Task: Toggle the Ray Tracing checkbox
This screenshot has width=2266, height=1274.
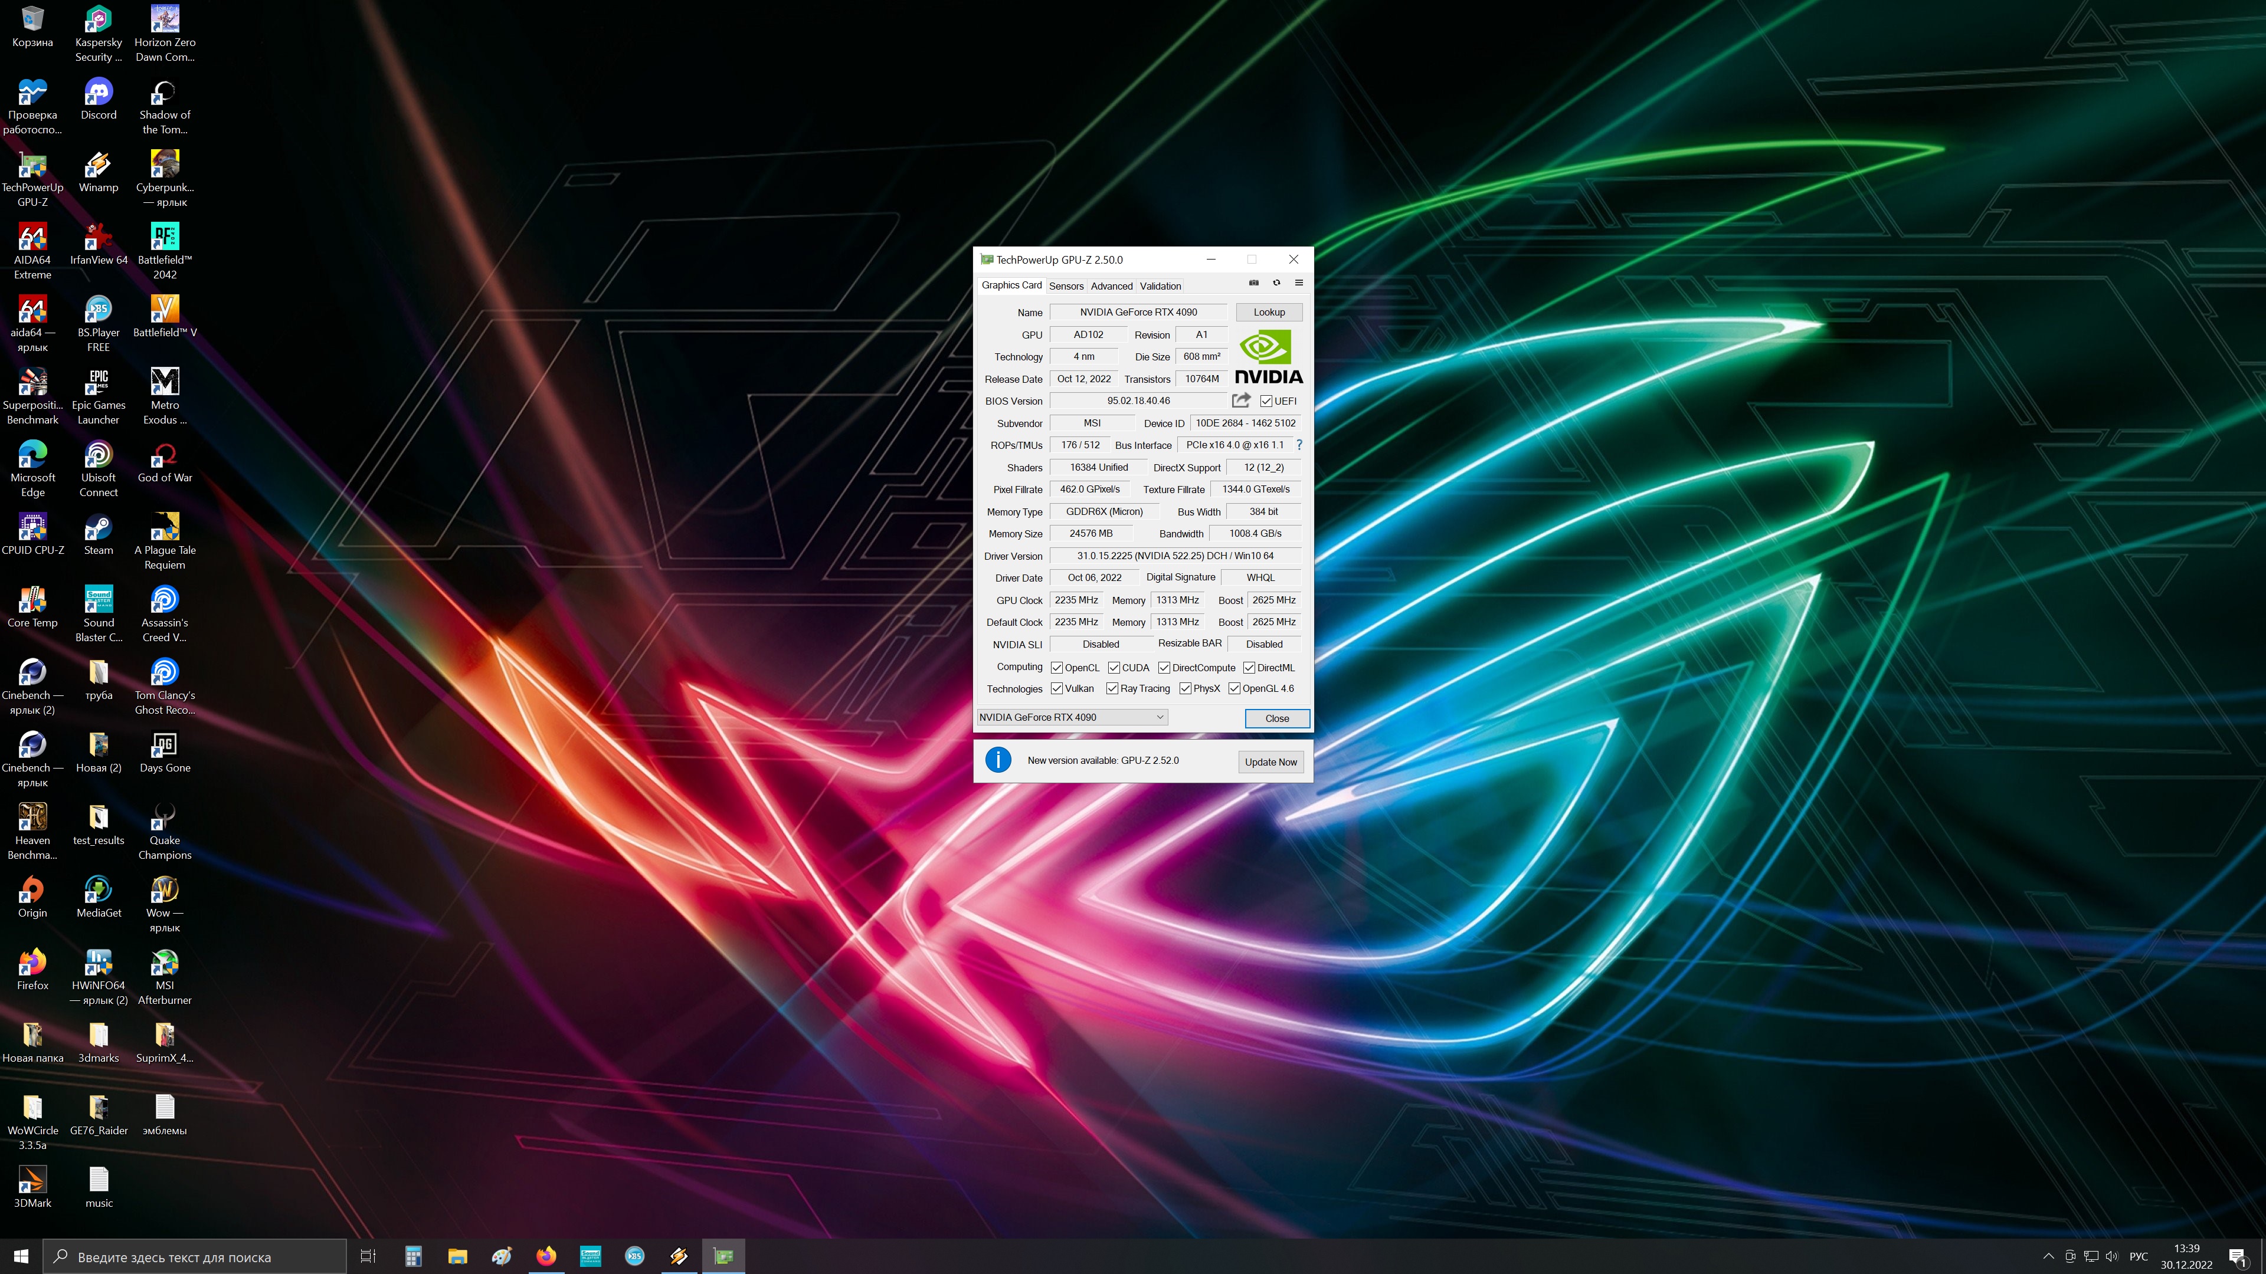Action: [x=1112, y=688]
